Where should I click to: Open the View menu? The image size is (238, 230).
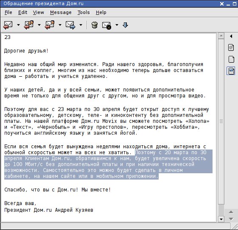pyautogui.click(x=39, y=12)
